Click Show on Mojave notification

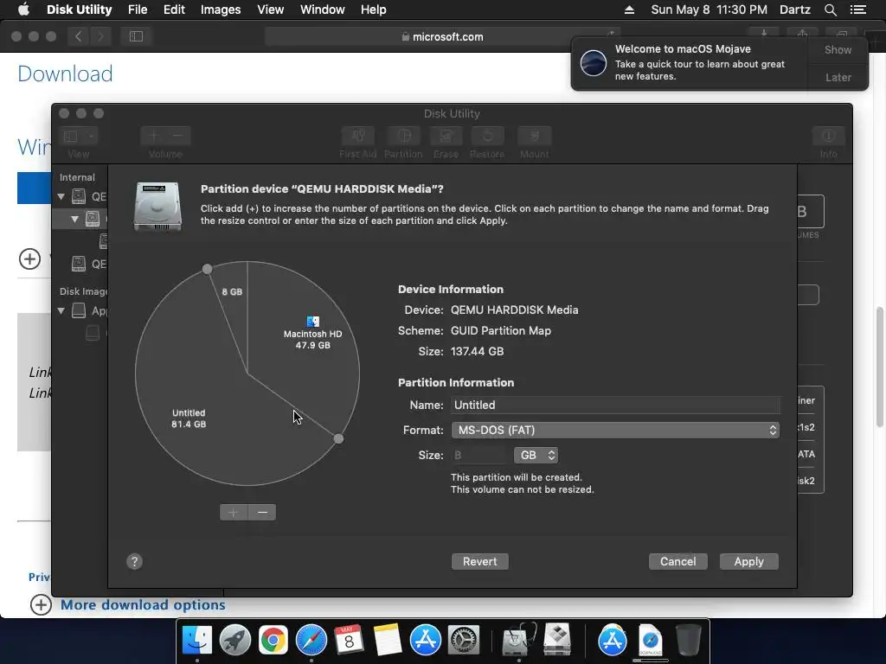click(838, 49)
